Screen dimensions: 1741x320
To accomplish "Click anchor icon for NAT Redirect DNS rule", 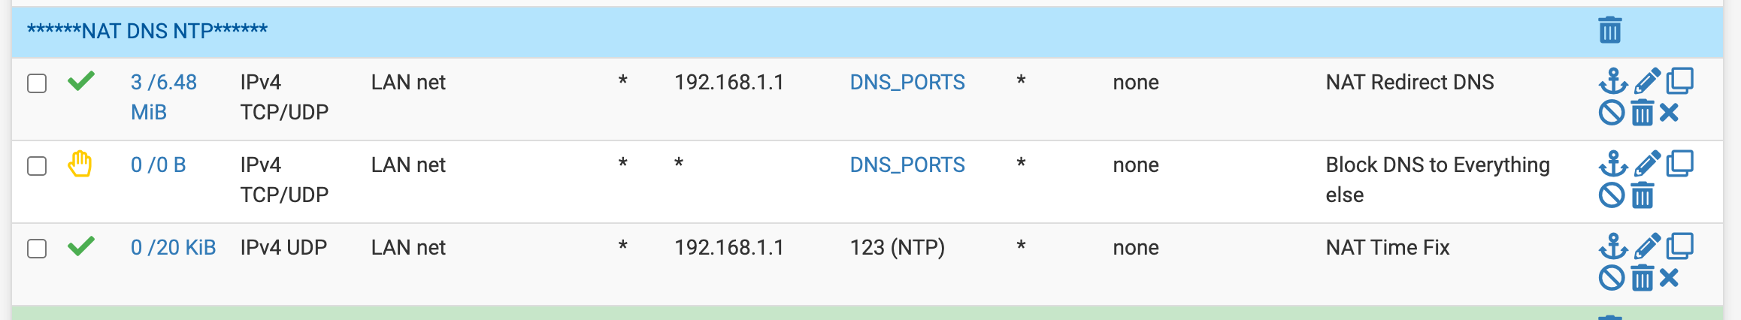I will (x=1613, y=81).
